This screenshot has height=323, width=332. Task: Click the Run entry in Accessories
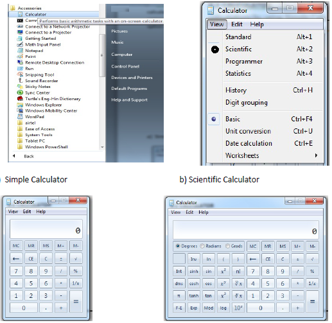25,69
